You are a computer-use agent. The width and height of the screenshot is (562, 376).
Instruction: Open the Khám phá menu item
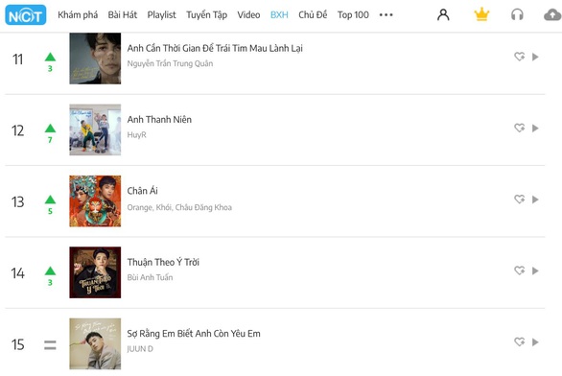(78, 14)
